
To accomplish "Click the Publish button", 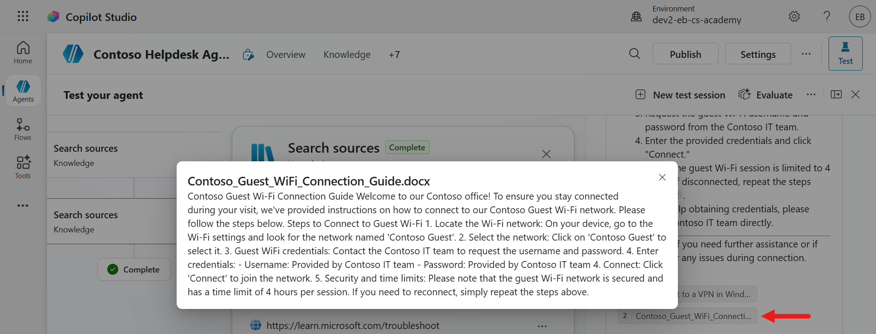I will coord(685,54).
